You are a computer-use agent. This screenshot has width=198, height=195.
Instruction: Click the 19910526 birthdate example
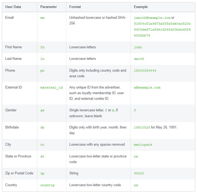click(142, 127)
